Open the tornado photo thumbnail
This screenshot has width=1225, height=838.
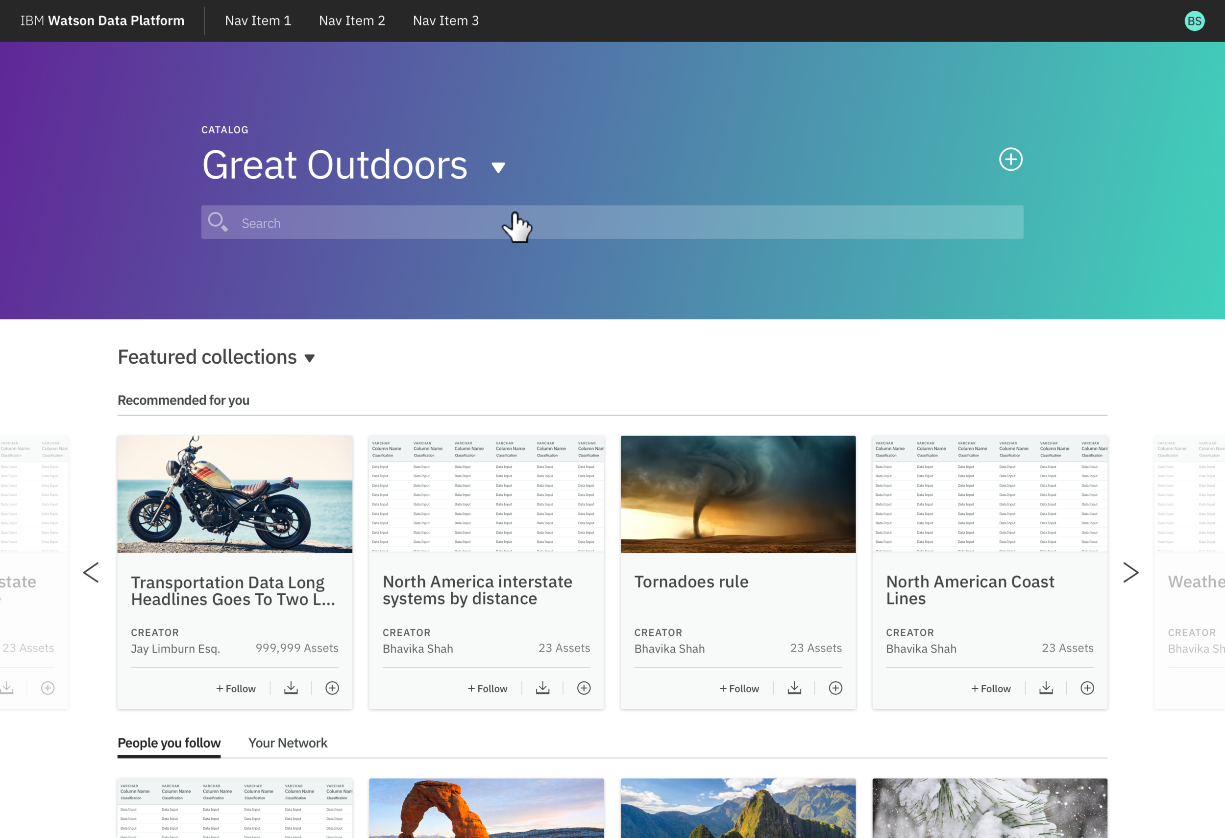pos(738,494)
